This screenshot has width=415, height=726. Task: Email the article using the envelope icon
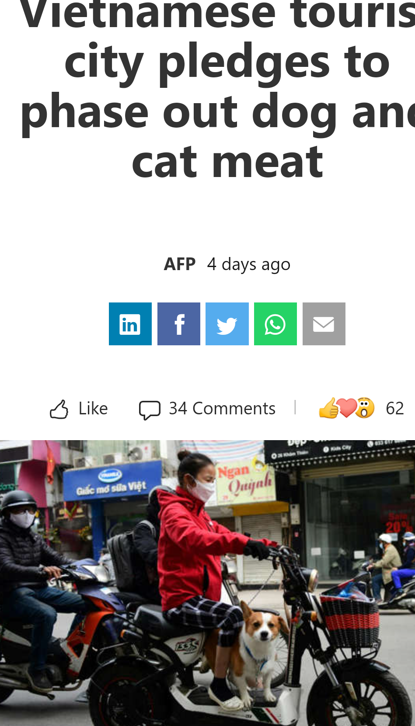tap(324, 324)
